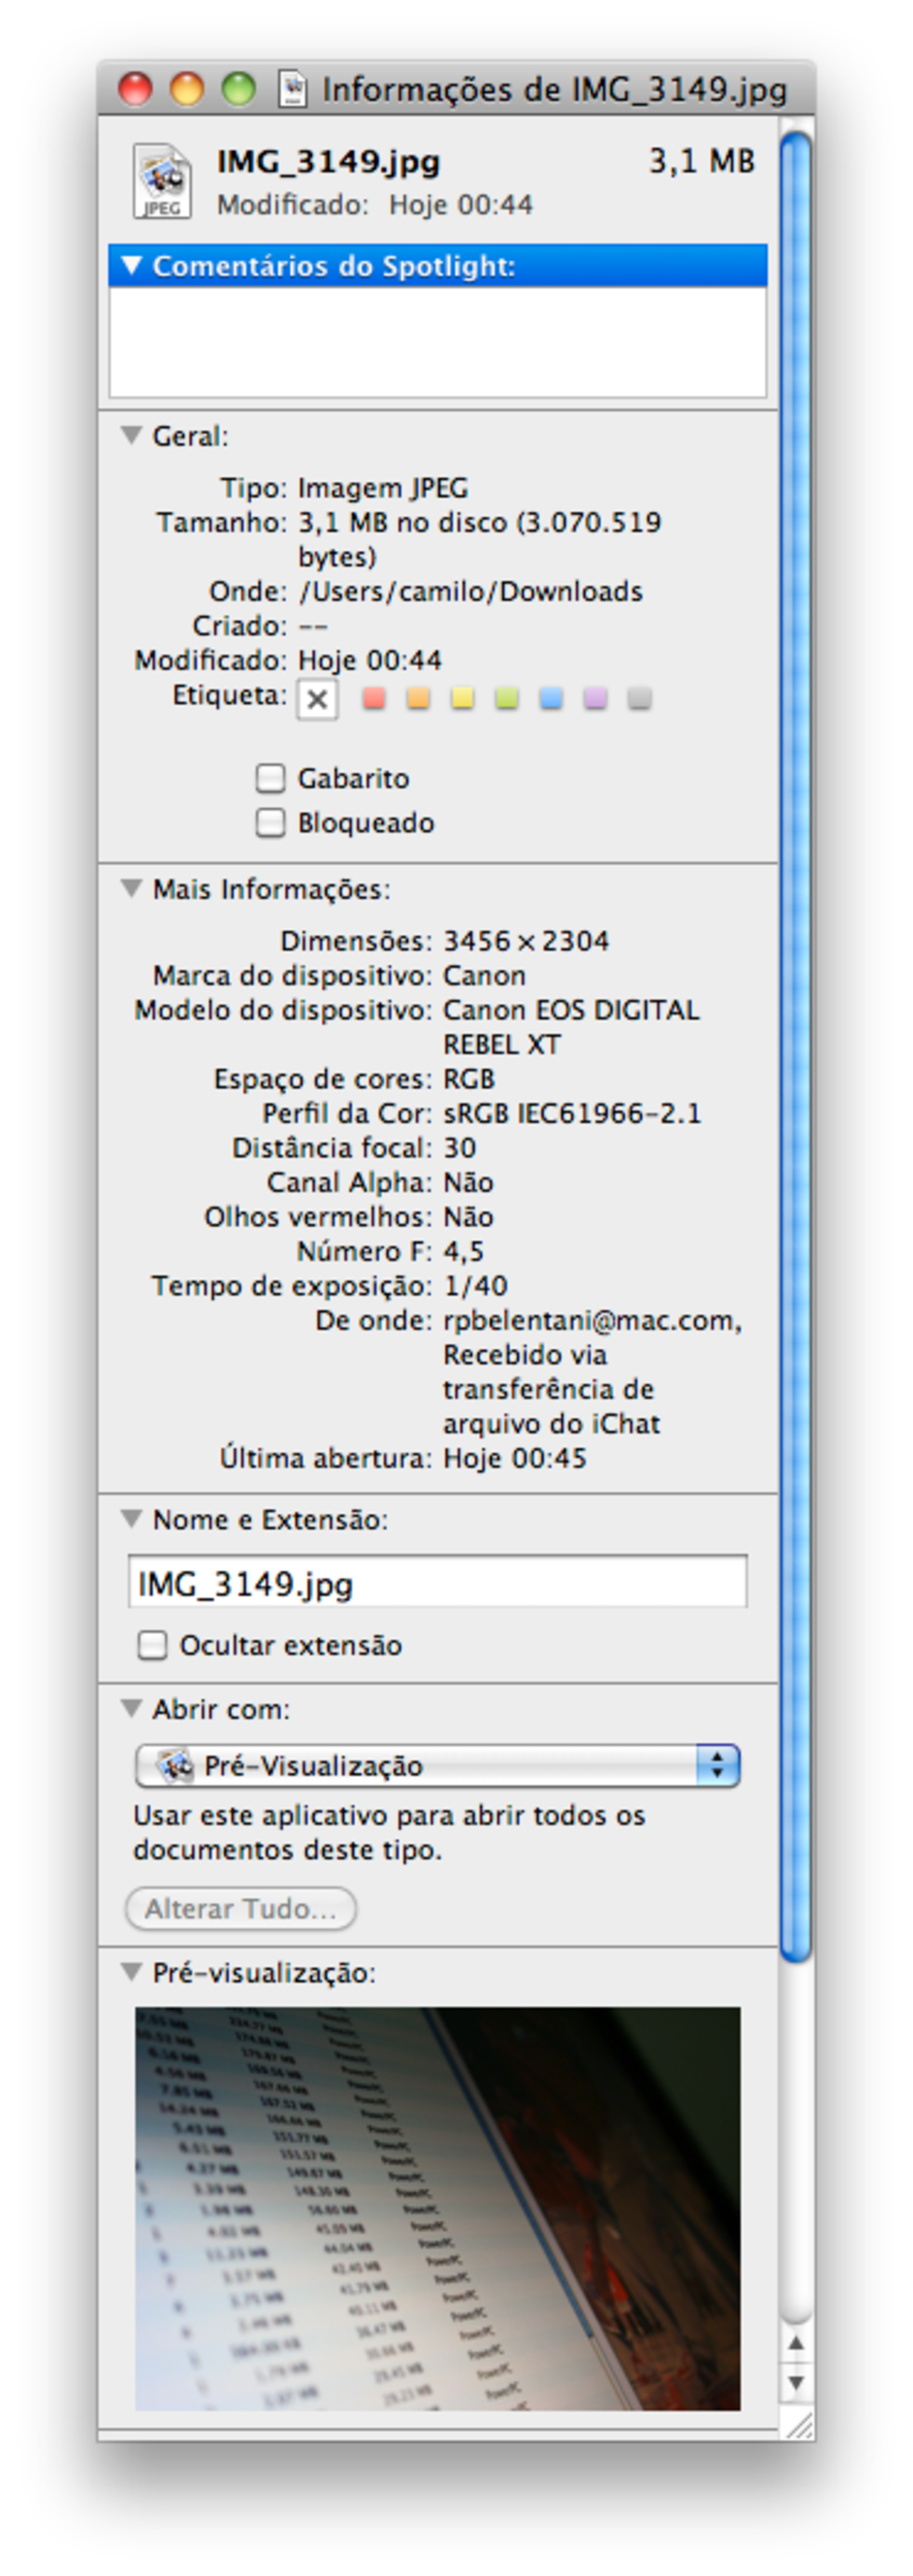Enable the Gabarito checkbox
The width and height of the screenshot is (913, 2576).
tap(269, 778)
